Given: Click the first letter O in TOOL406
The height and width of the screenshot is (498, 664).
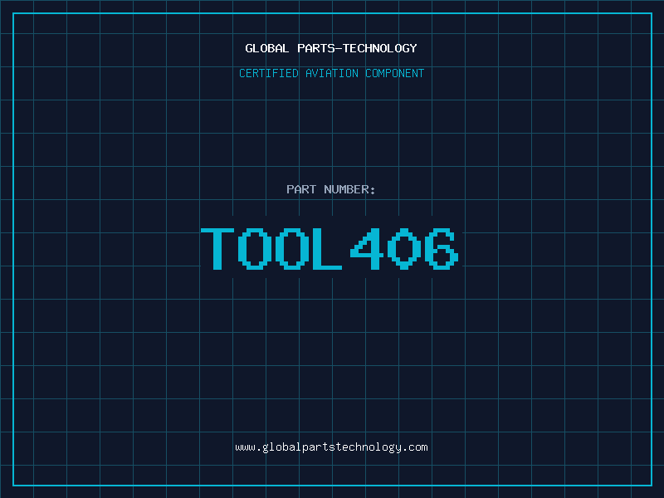Looking at the screenshot, I should pyautogui.click(x=255, y=248).
